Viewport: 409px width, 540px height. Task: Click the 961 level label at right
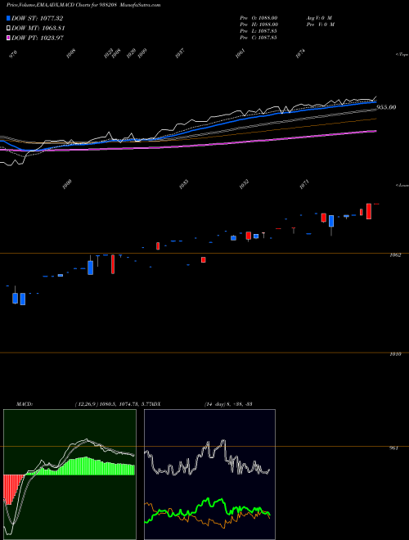393,448
